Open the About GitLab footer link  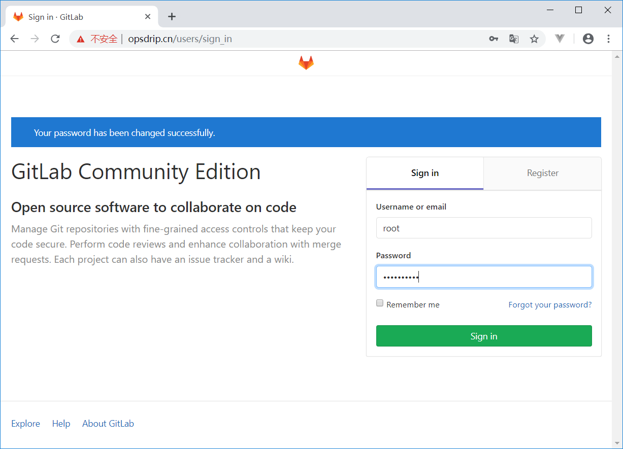[x=108, y=424]
